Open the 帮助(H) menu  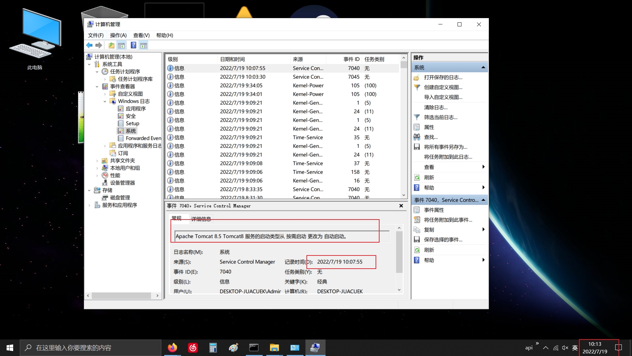point(165,35)
